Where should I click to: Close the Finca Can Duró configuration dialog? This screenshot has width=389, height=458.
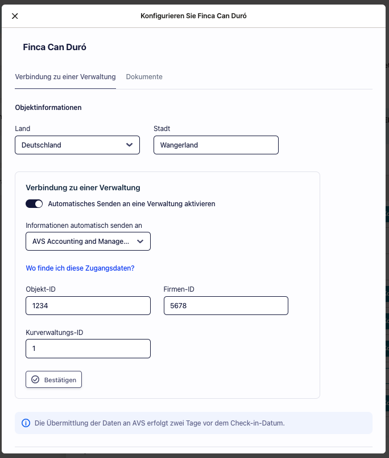tap(15, 16)
